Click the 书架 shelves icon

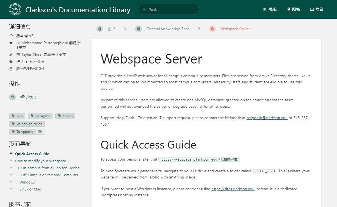pos(265,9)
